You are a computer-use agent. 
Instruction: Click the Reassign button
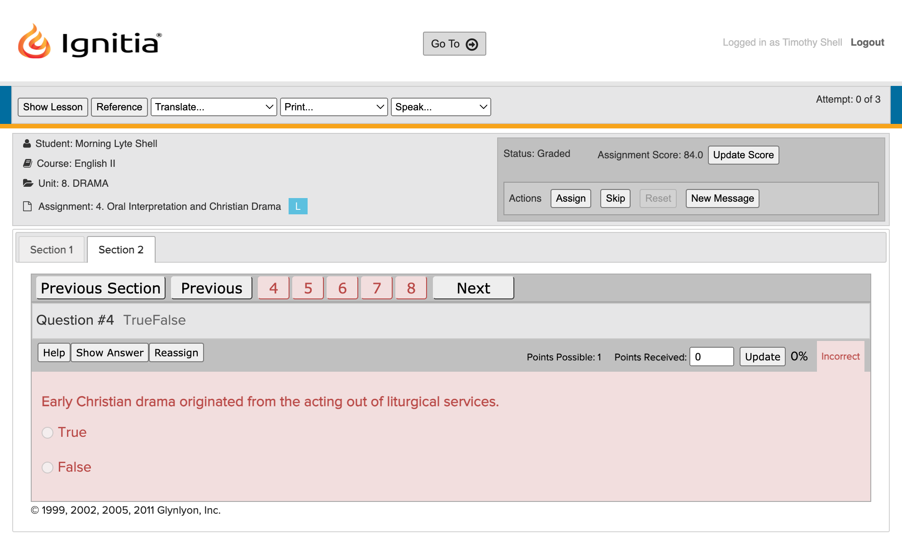point(176,353)
